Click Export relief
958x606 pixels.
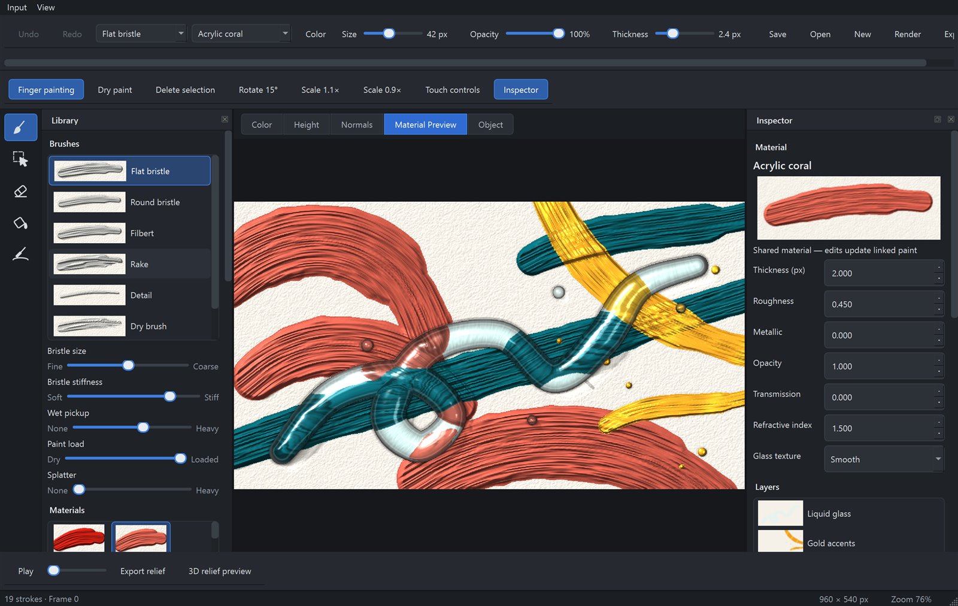143,571
